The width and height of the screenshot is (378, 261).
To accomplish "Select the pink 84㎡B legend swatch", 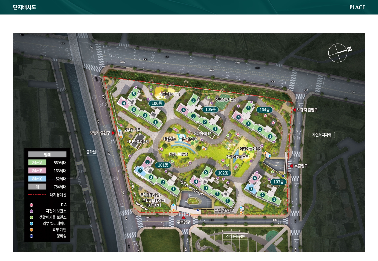I will pos(37,171).
